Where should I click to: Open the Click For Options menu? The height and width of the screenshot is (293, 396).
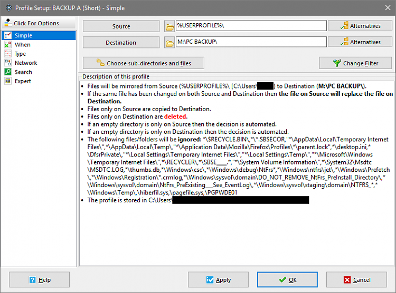coord(39,23)
